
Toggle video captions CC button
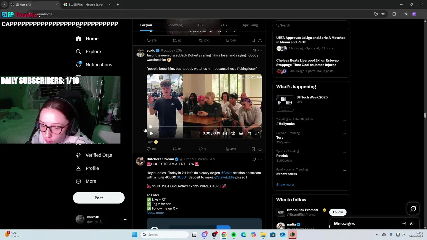click(x=225, y=133)
